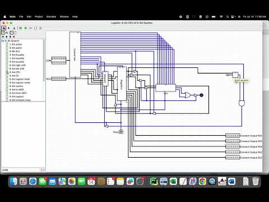
Task: Click the OR gate next to ALU
Action: pos(187,95)
